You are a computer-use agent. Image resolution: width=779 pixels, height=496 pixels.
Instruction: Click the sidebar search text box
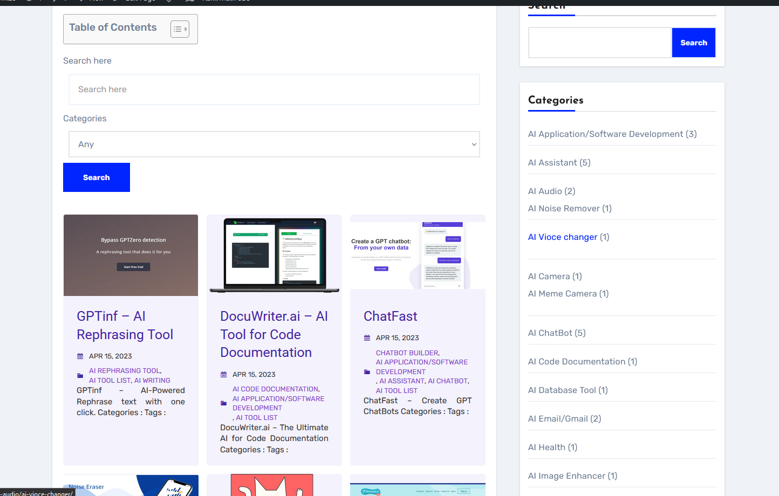600,43
